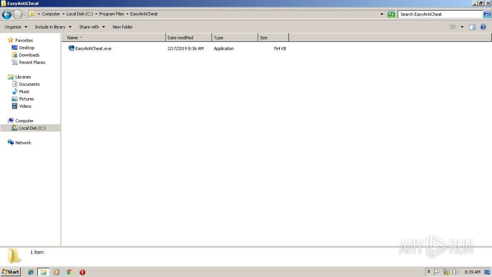Sort by the Size column header
The image size is (492, 277).
(x=273, y=38)
